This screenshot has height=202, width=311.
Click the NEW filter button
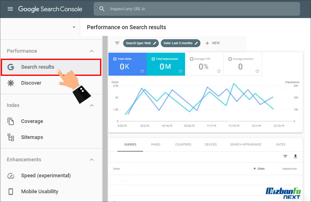[x=213, y=43]
